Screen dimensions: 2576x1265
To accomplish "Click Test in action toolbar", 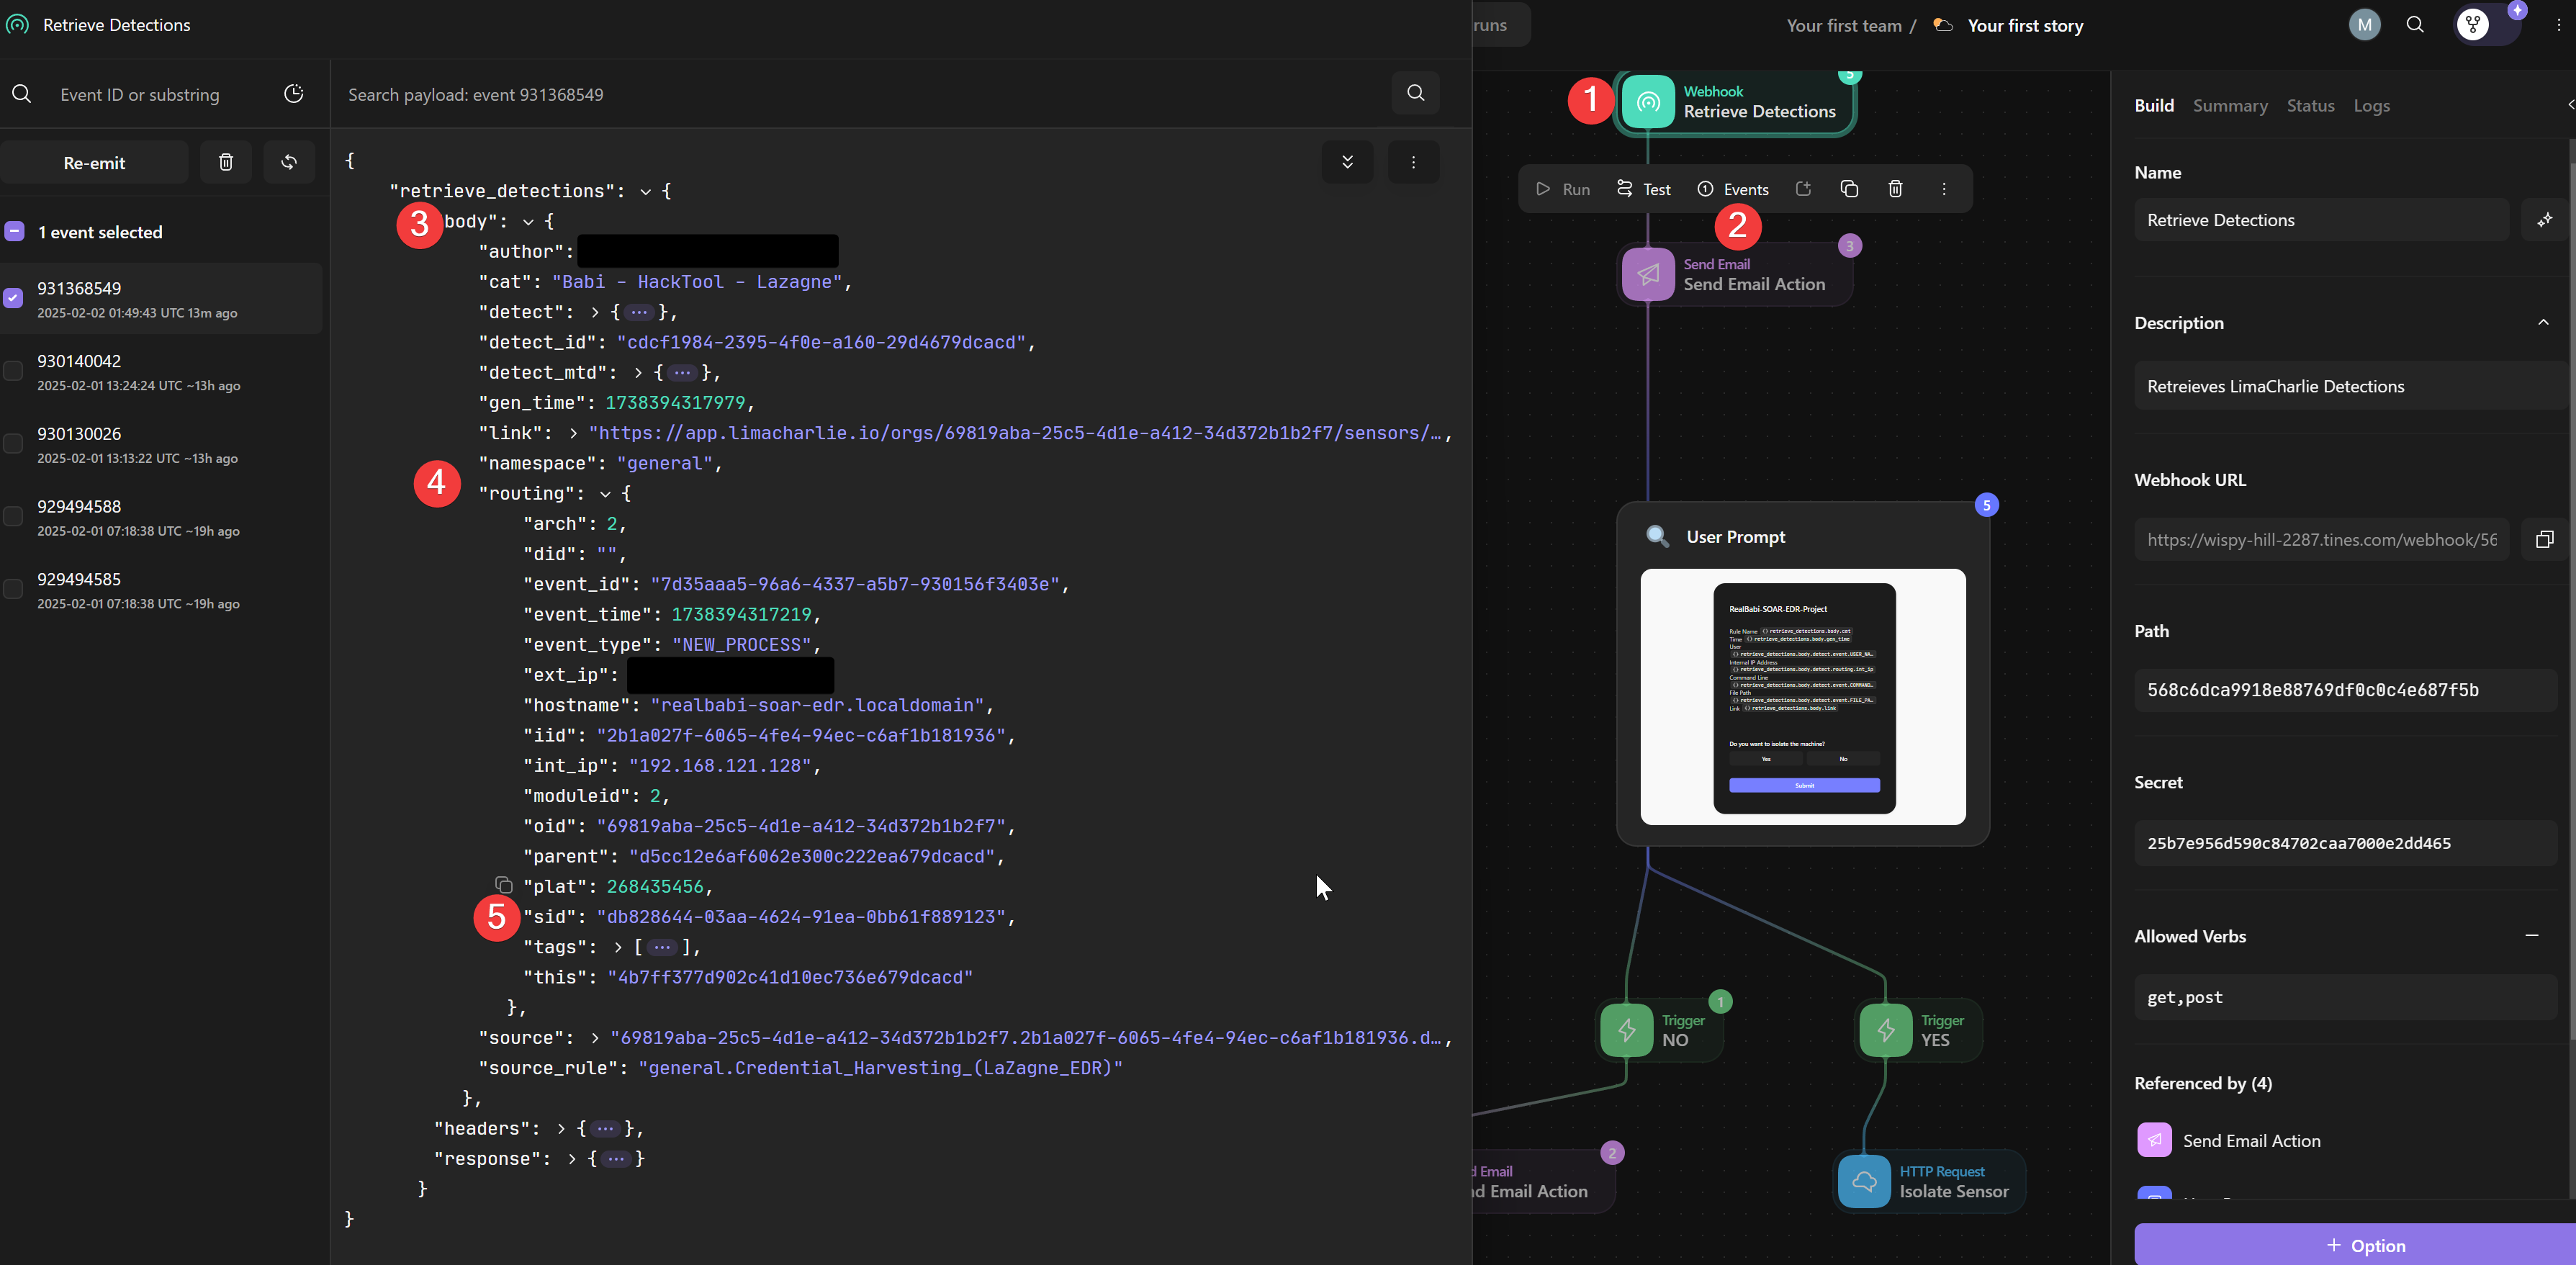I will (x=1643, y=189).
